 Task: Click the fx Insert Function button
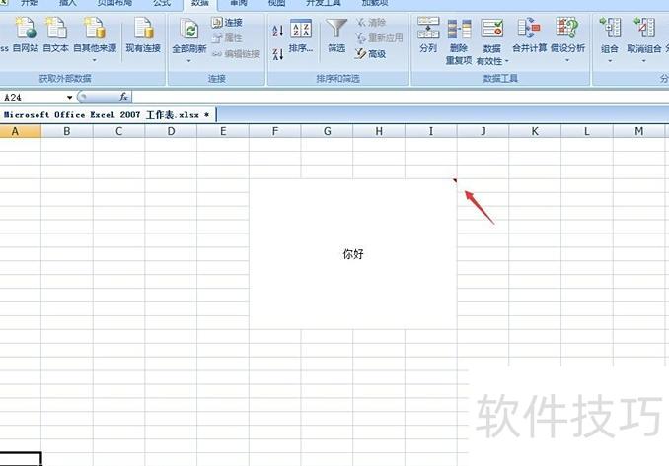[x=123, y=98]
